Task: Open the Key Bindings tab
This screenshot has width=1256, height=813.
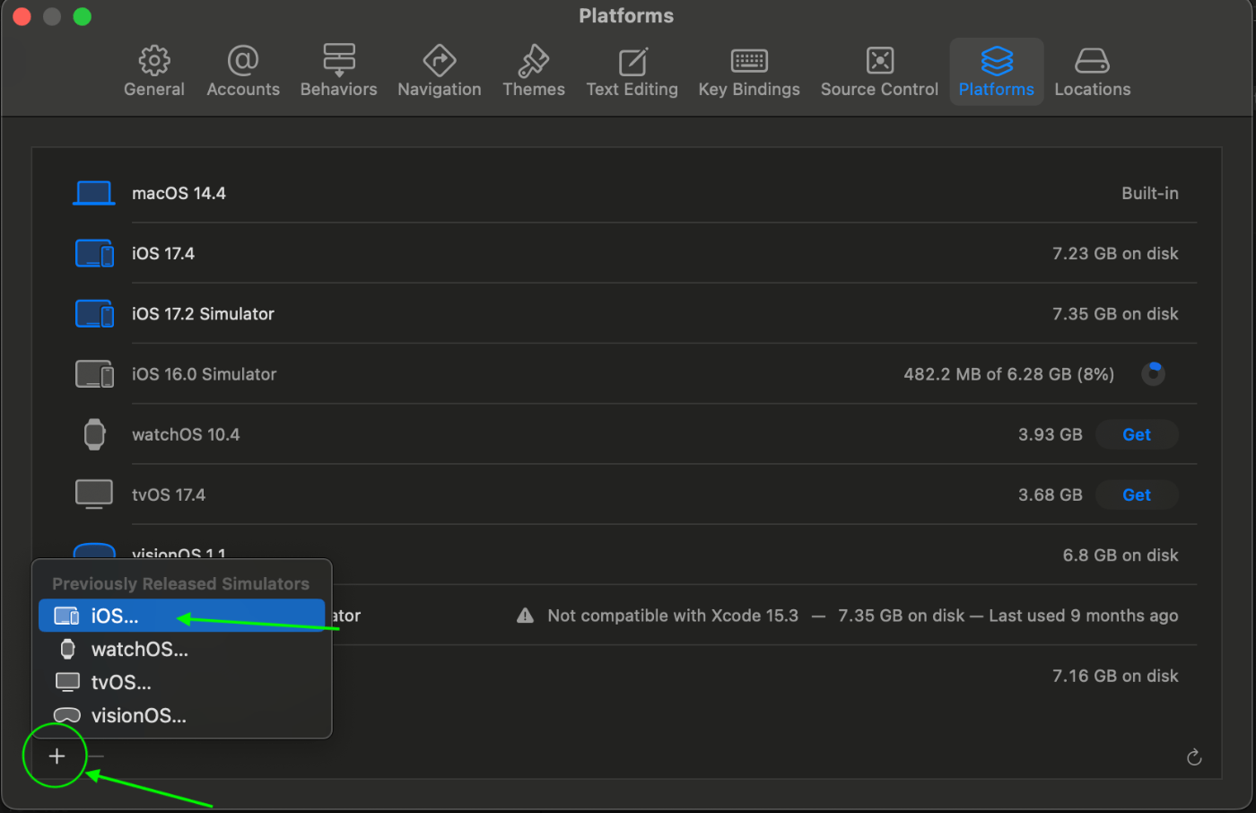Action: coord(749,72)
